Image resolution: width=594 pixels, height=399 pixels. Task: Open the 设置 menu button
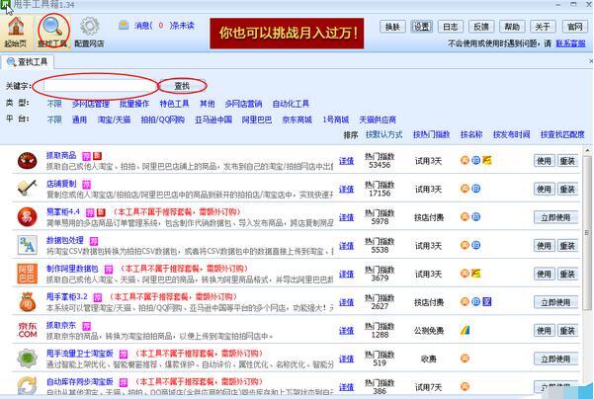pos(422,27)
